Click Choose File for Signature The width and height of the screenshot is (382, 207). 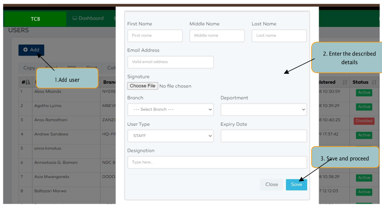[x=142, y=86]
